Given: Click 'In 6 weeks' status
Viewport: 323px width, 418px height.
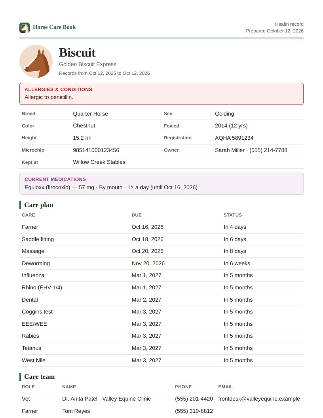Looking at the screenshot, I should click(x=237, y=263).
